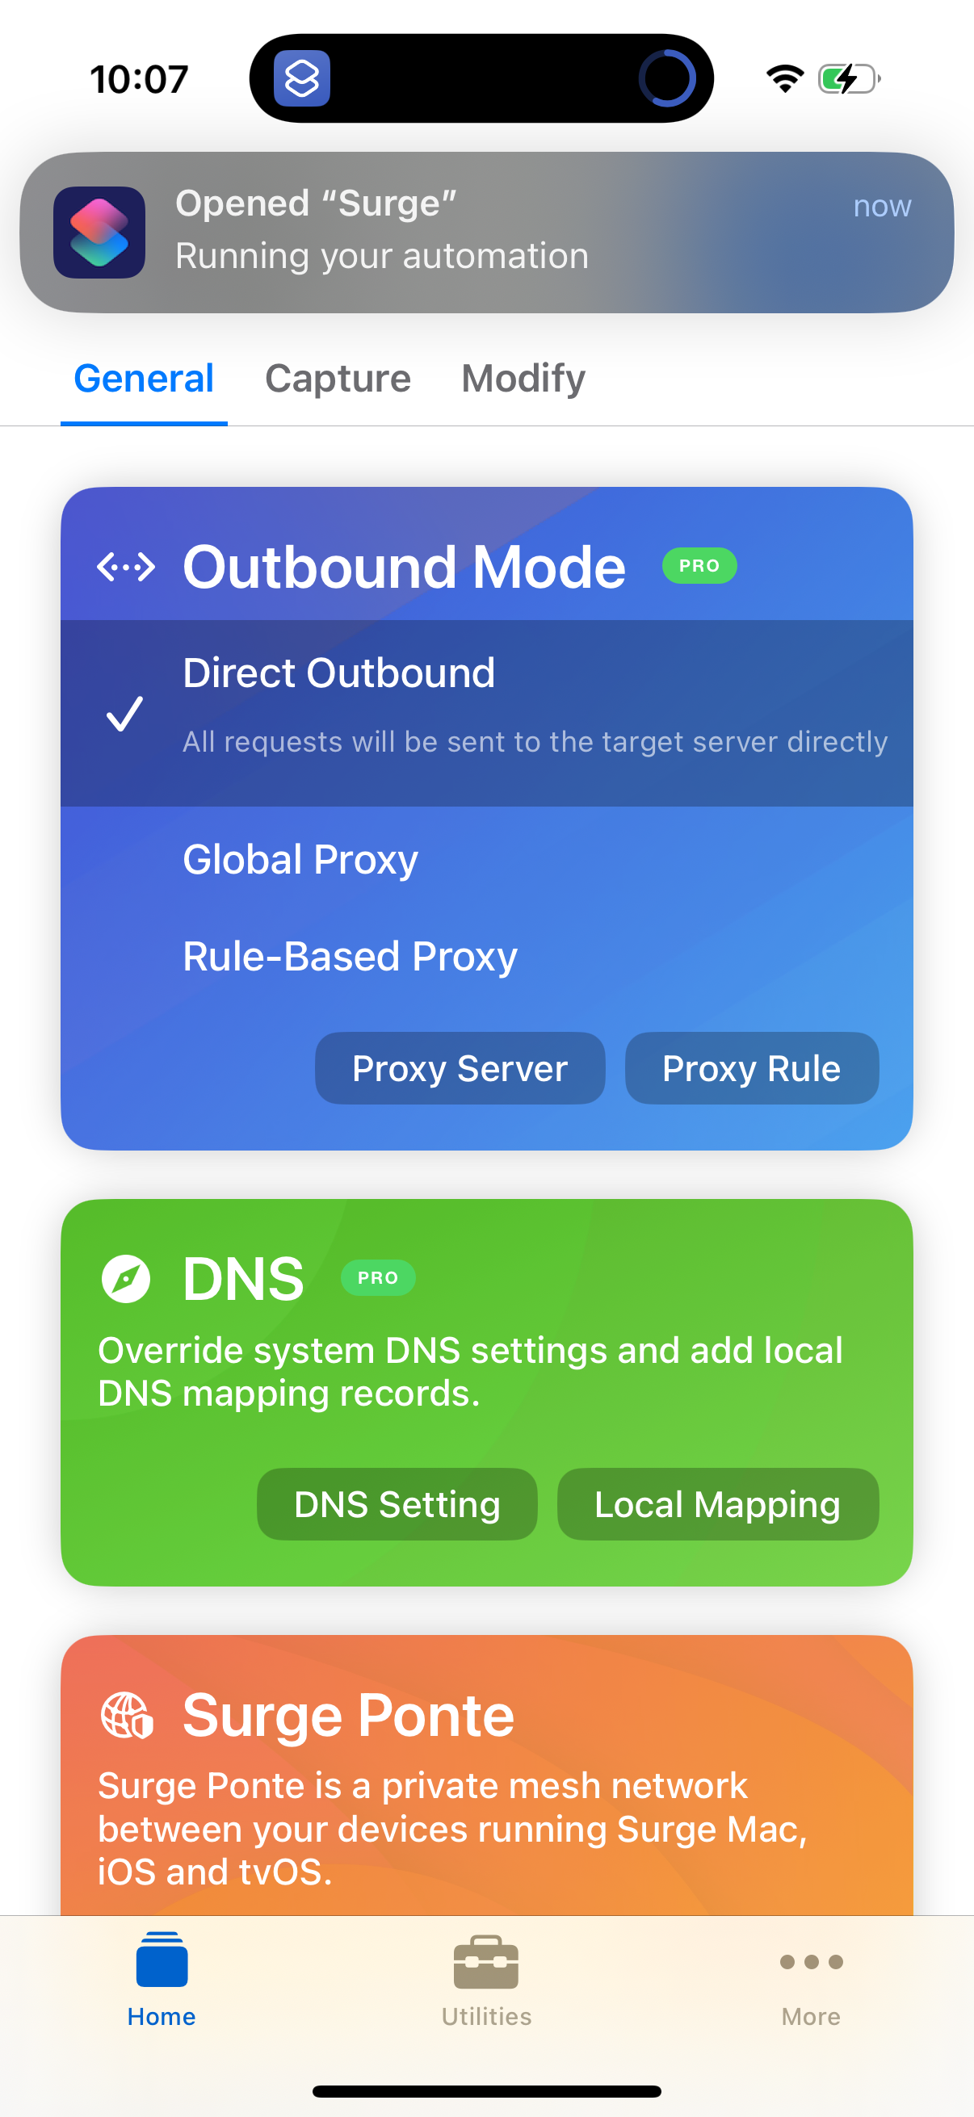
Task: Open the Proxy Rule settings
Action: click(x=752, y=1068)
